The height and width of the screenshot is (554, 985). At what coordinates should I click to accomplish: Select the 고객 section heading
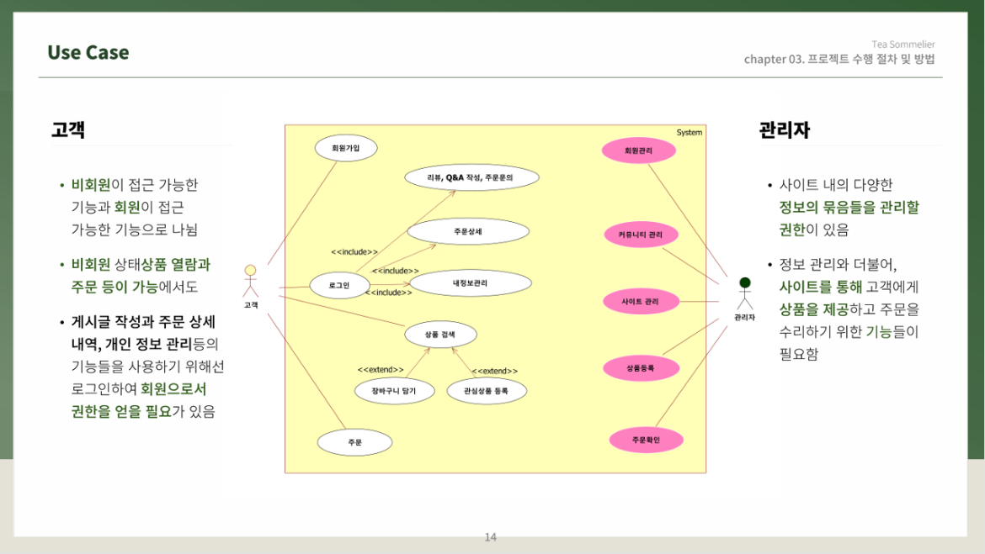(x=68, y=129)
